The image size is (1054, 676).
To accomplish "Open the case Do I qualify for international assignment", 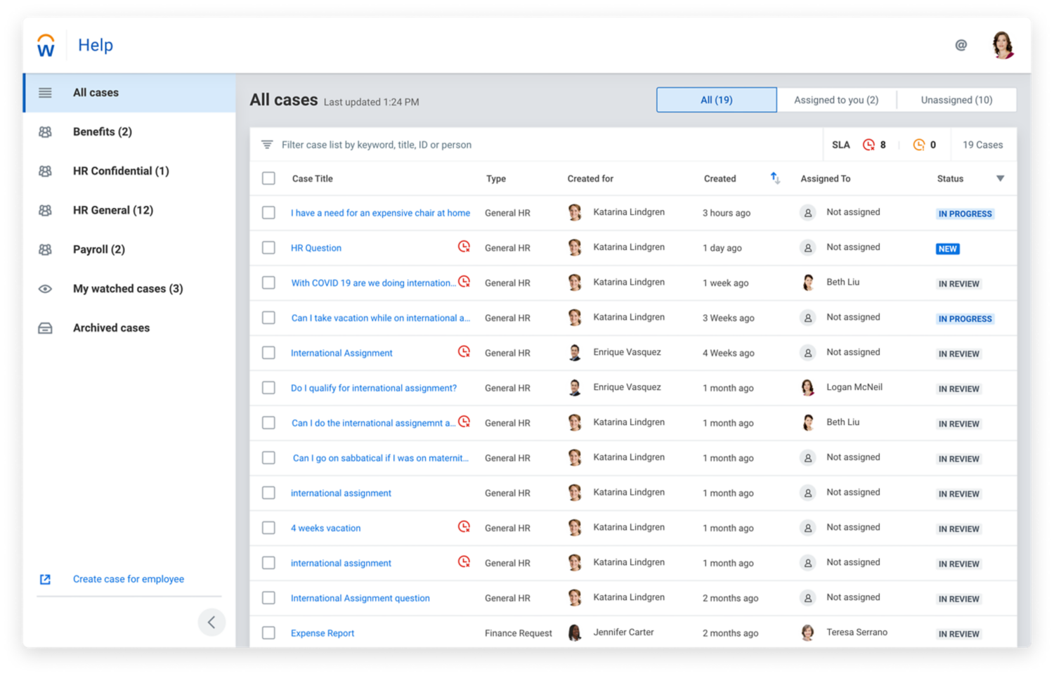I will pyautogui.click(x=373, y=387).
